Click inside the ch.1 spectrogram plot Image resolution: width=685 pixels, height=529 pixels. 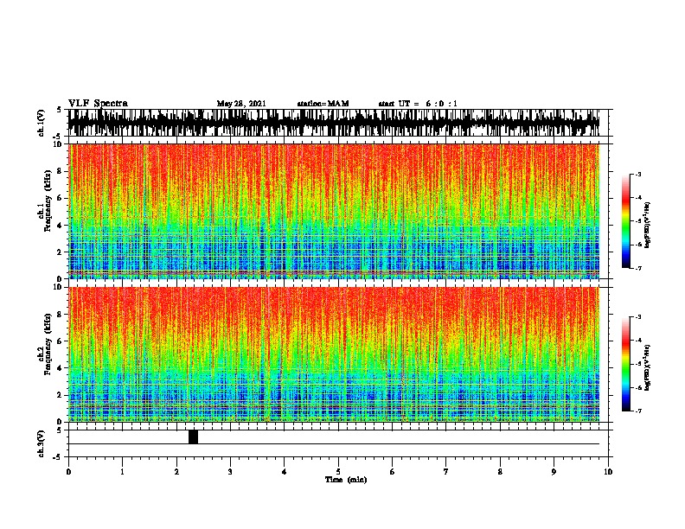coord(334,211)
